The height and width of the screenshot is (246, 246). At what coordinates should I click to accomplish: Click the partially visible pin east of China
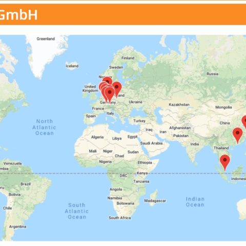pyautogui.click(x=244, y=121)
